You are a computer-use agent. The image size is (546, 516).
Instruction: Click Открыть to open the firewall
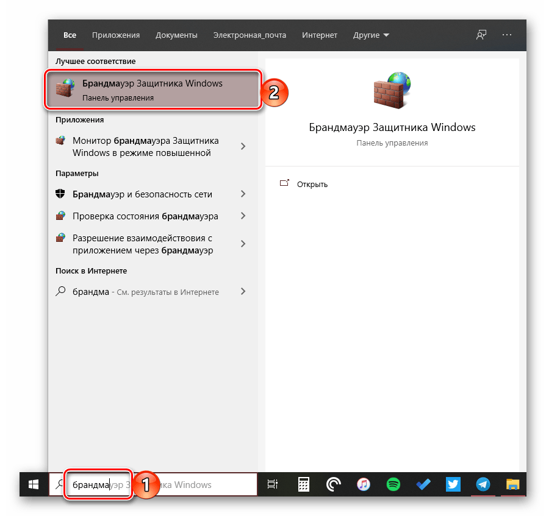[x=312, y=184]
